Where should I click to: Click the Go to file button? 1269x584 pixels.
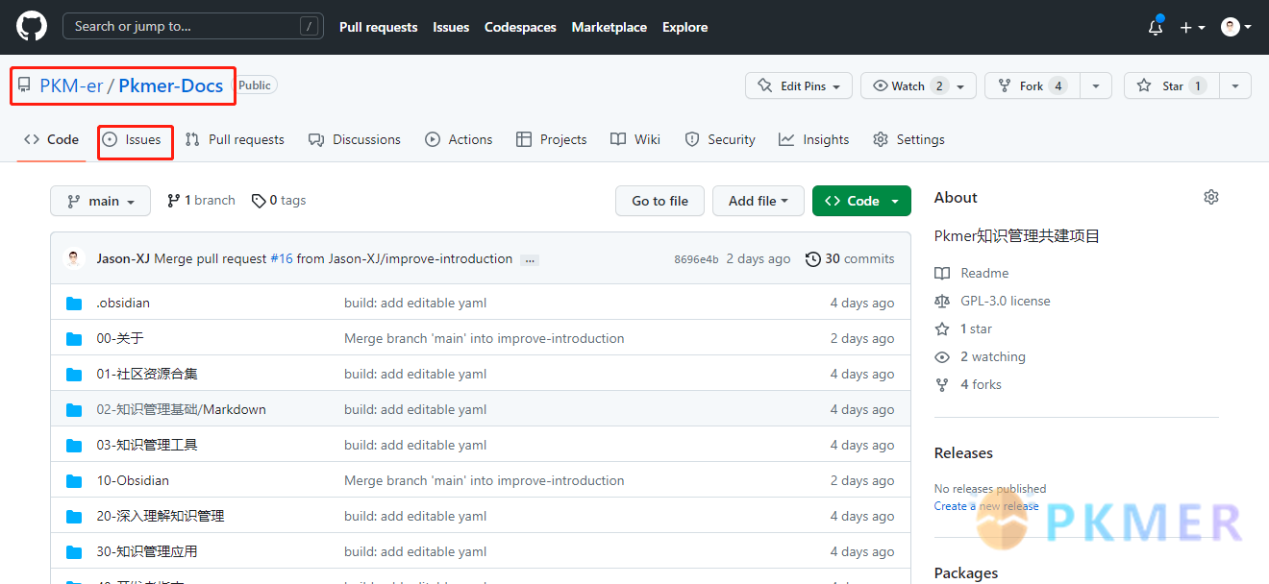point(659,201)
